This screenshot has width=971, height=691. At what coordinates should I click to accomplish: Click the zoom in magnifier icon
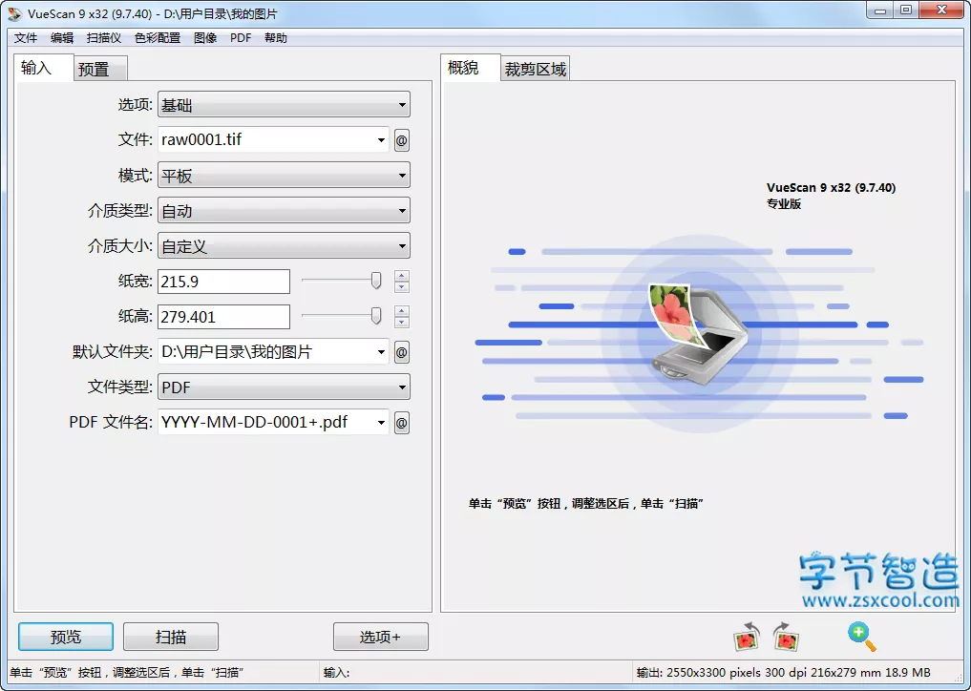click(862, 637)
